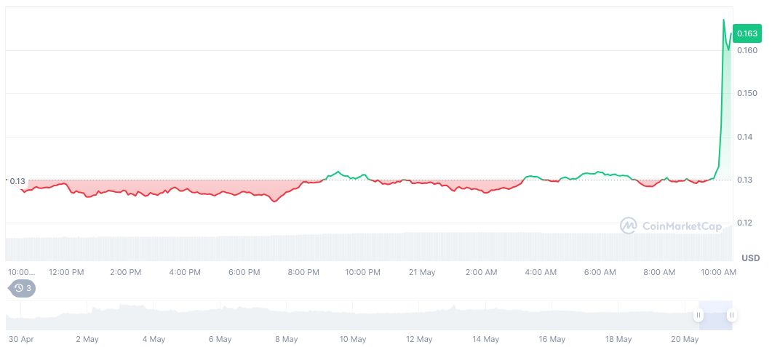This screenshot has width=780, height=347.
Task: Click the 0.14 price axis label
Action: 746,137
